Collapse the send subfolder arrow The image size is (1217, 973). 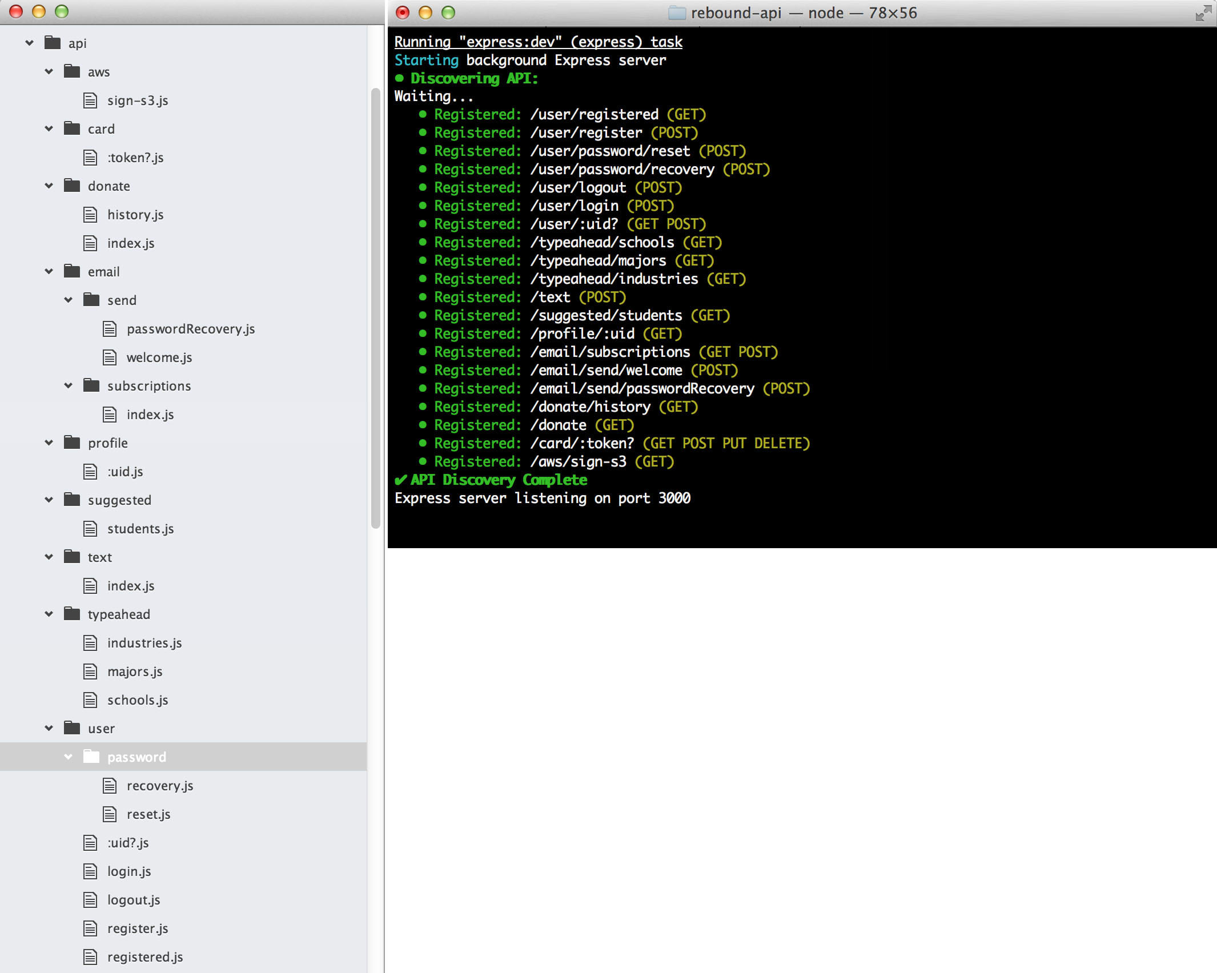click(69, 300)
